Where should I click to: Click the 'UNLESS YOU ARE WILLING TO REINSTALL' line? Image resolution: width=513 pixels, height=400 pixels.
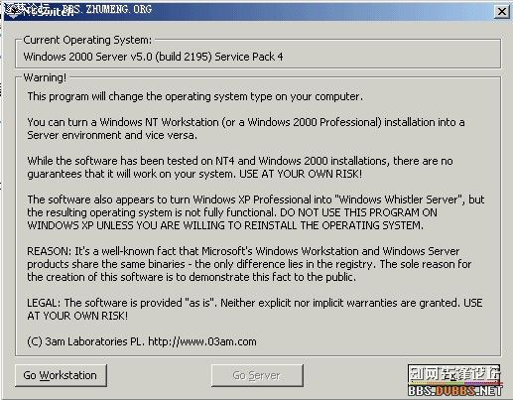(225, 225)
